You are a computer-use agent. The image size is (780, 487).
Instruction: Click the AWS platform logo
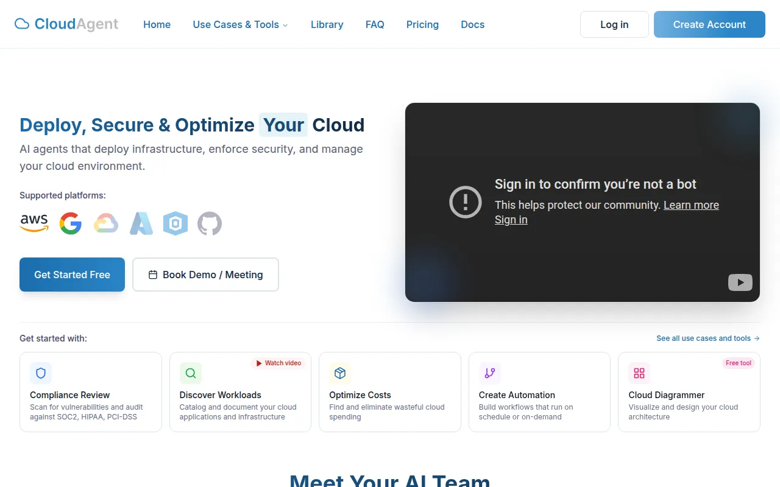34,223
